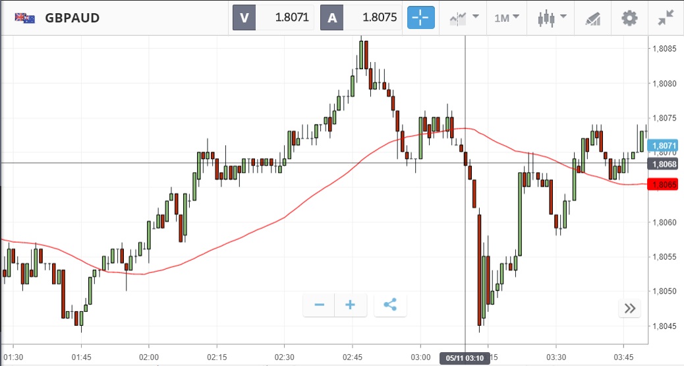Click the GBPAUD flag icon
684x366 pixels.
coord(25,18)
